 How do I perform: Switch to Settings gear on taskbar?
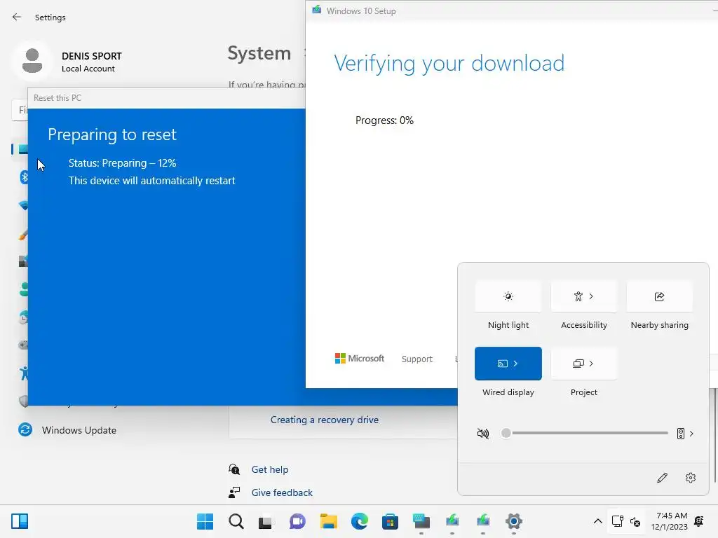click(514, 521)
